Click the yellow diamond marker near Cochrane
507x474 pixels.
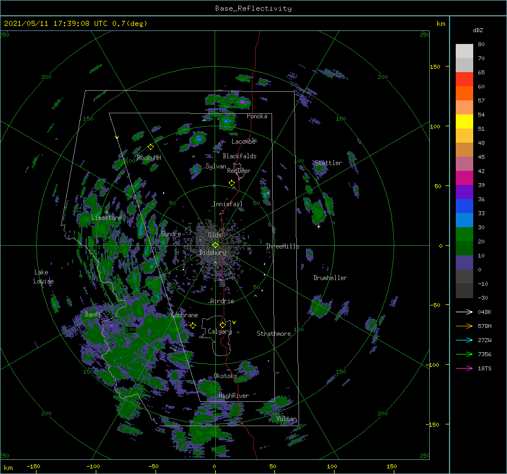click(x=193, y=326)
